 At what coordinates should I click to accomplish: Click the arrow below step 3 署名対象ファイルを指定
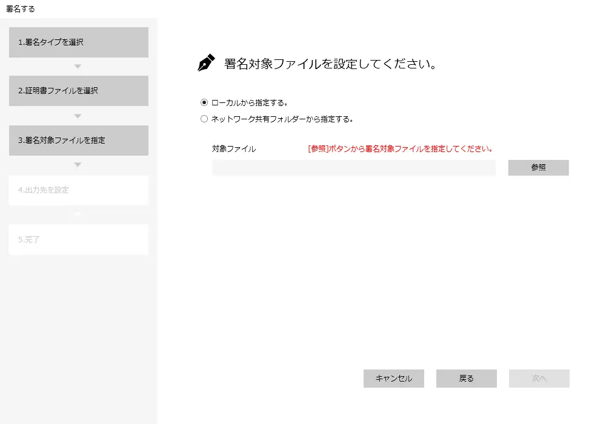point(78,165)
